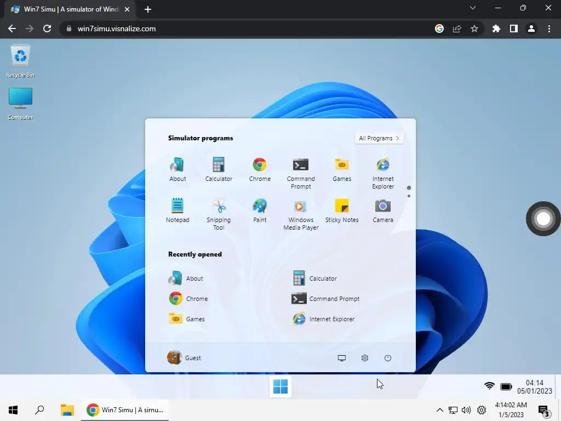
Task: Toggle the browser side panel
Action: coord(514,29)
